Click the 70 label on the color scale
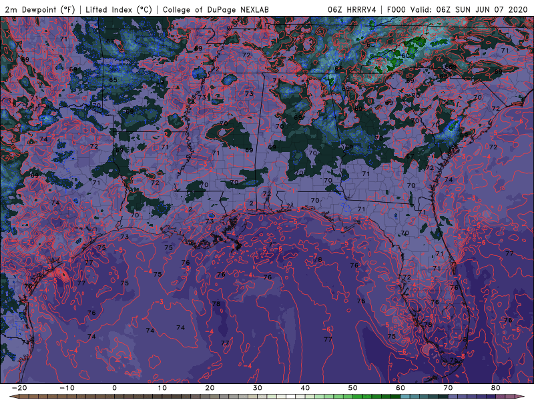This screenshot has width=534, height=400. pyautogui.click(x=448, y=388)
